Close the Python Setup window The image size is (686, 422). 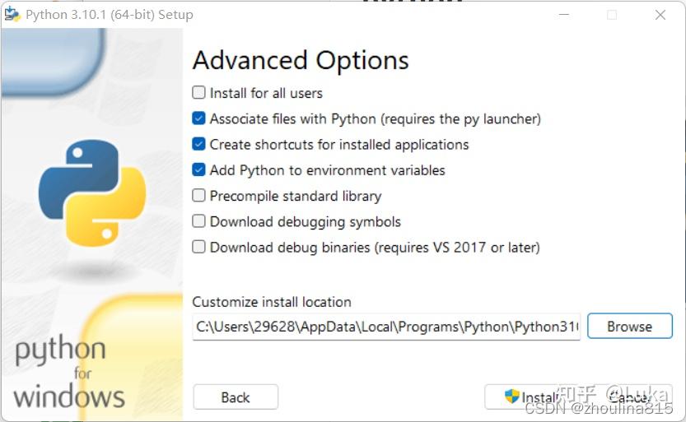pos(660,15)
